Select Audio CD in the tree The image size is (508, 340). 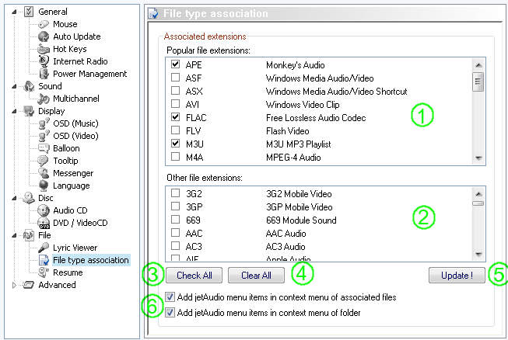coord(70,210)
